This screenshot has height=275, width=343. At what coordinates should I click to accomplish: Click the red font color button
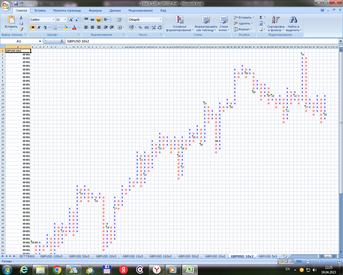(74, 27)
